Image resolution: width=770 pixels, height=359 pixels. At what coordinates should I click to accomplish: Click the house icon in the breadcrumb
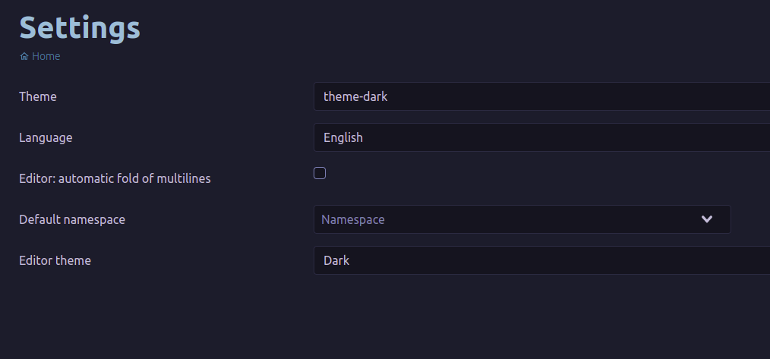[x=24, y=56]
